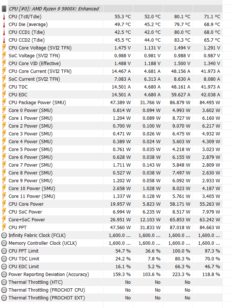Screen dimensions: 232x308
Task: Select the Core 3 Power (SMU) label
Action: (x=31, y=134)
